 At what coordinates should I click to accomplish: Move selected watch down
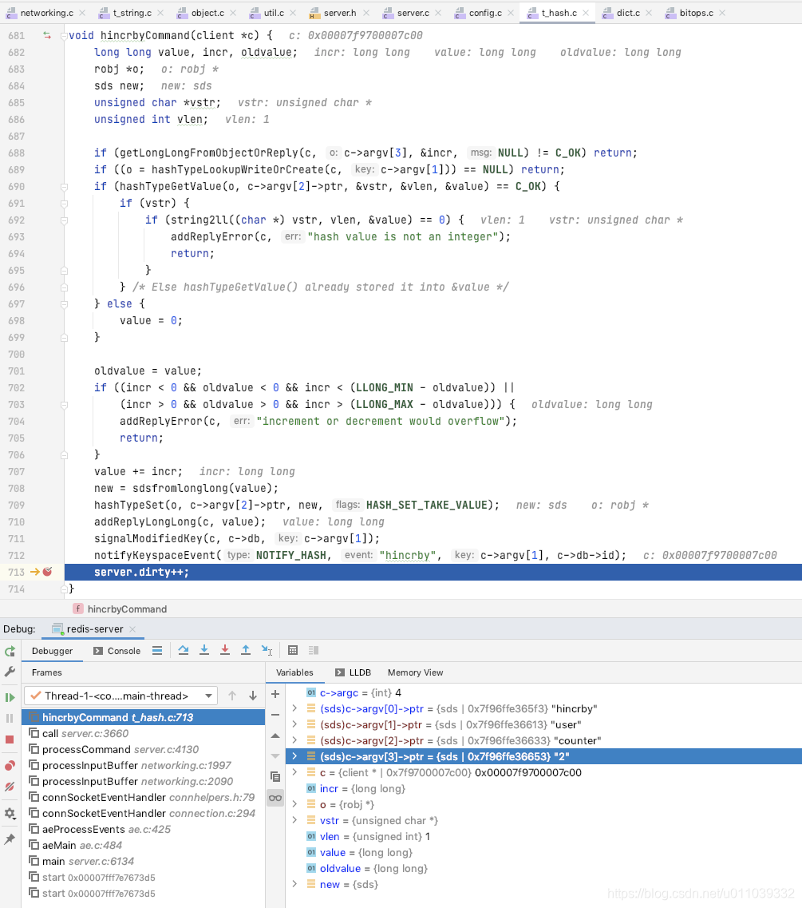tap(275, 756)
